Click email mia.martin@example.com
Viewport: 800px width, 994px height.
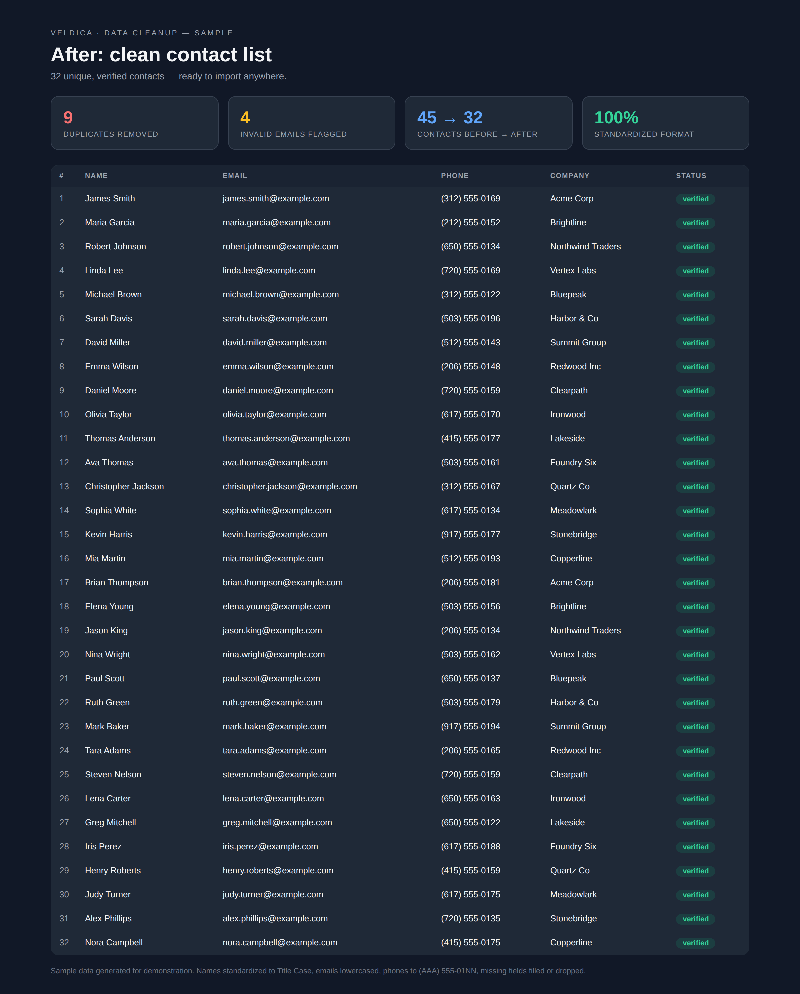(x=273, y=558)
